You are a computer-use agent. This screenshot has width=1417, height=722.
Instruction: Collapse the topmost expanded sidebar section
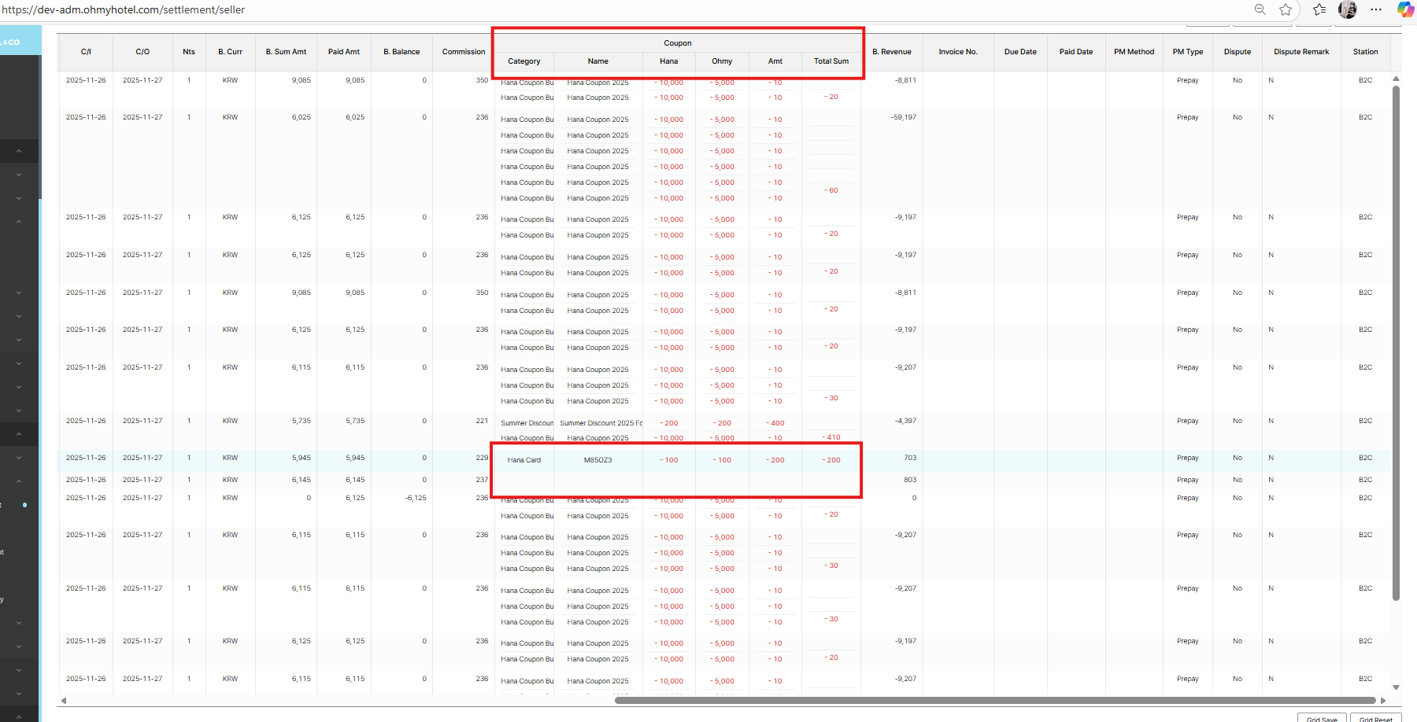tap(19, 151)
